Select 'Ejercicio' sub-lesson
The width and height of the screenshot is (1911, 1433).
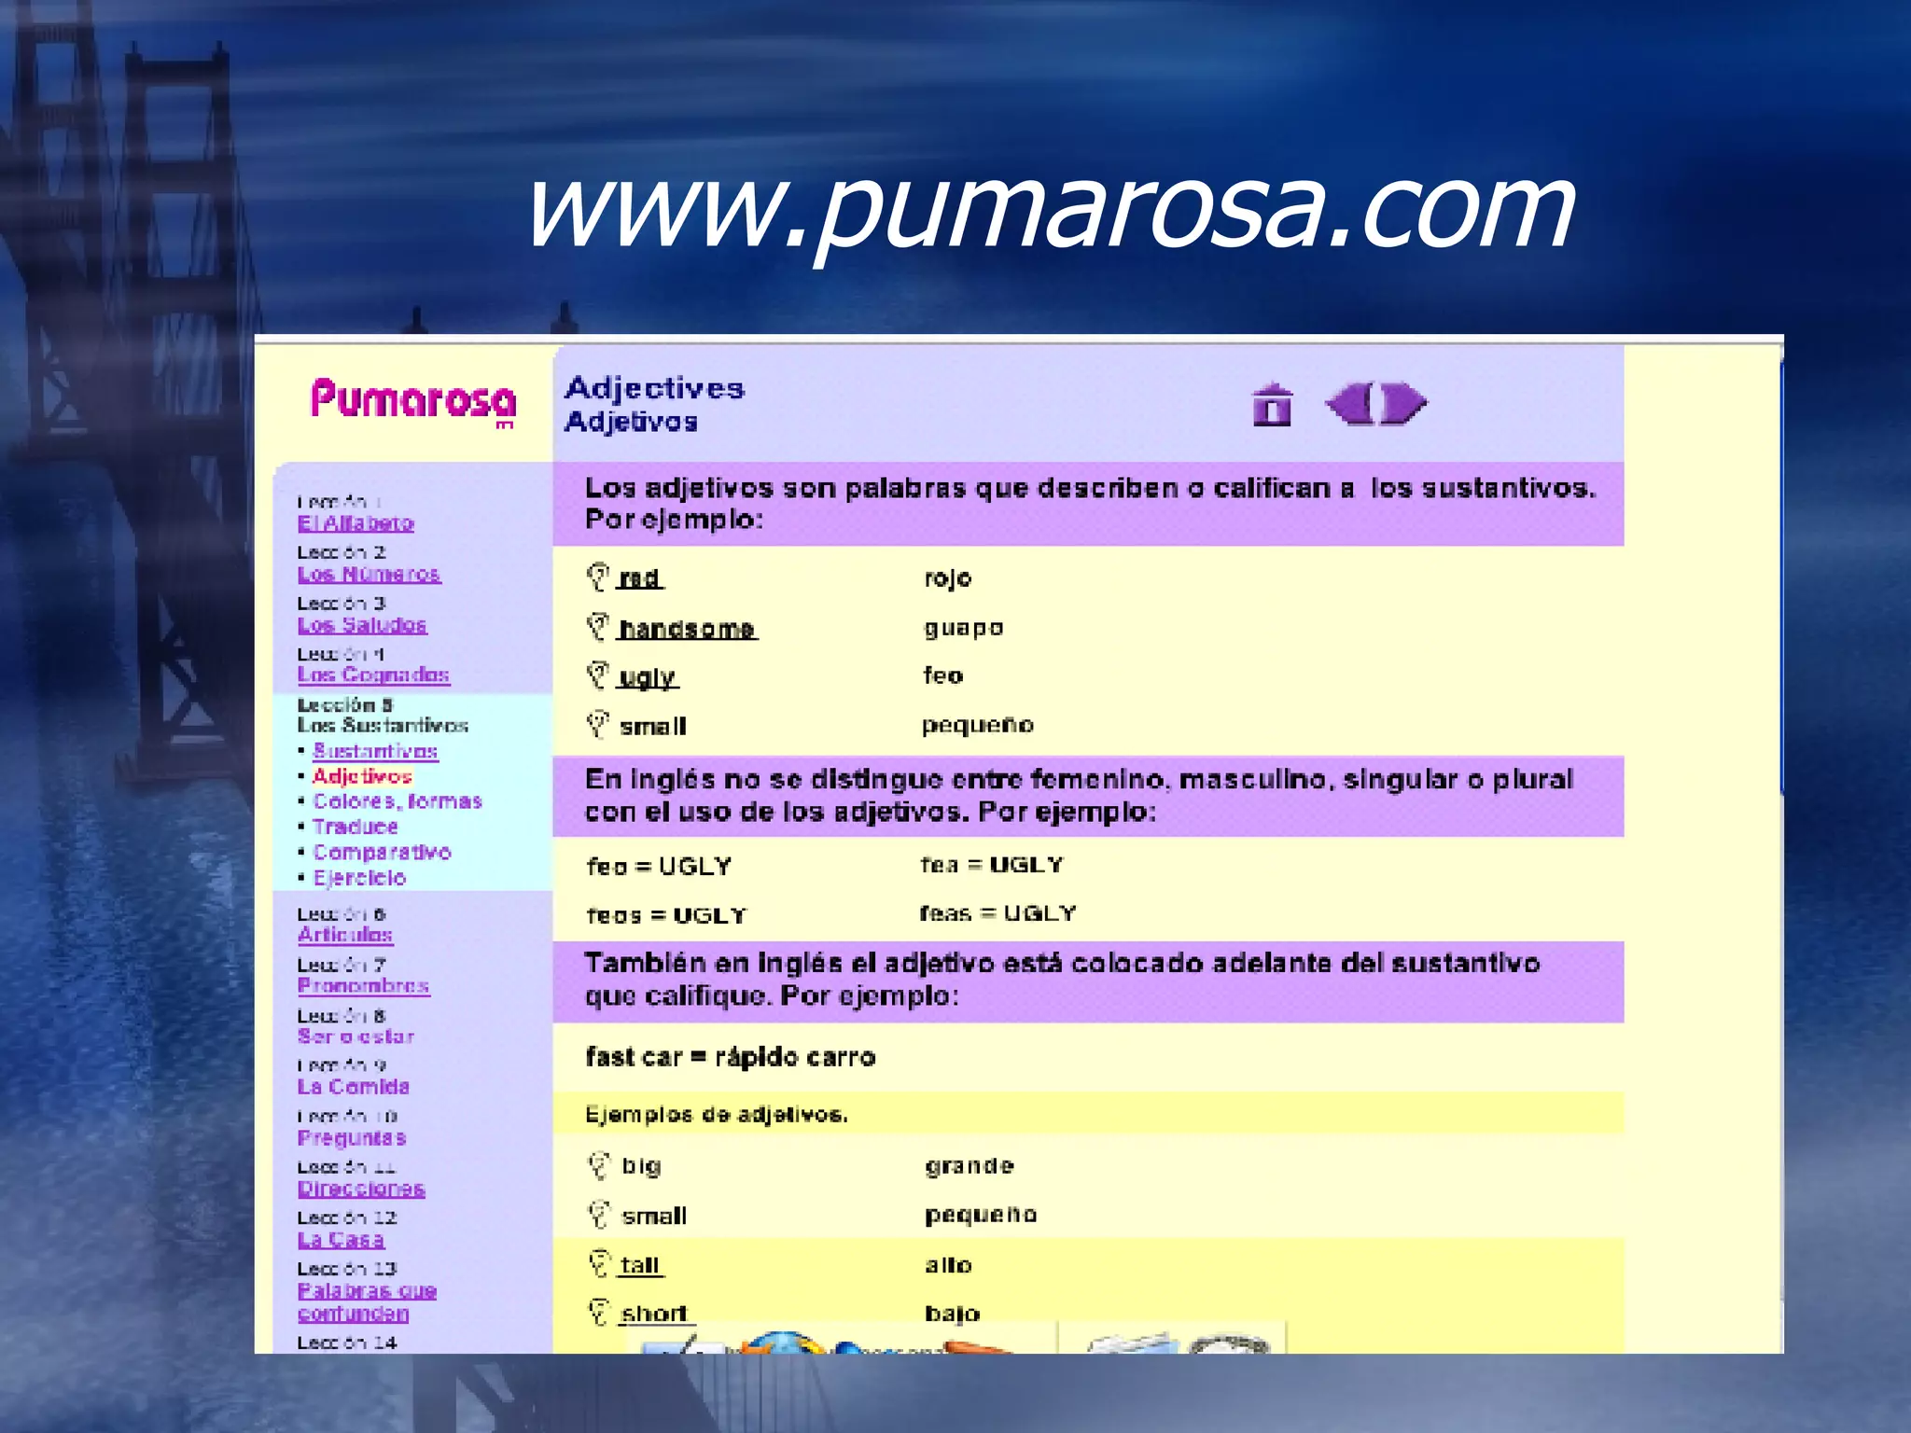pyautogui.click(x=359, y=878)
